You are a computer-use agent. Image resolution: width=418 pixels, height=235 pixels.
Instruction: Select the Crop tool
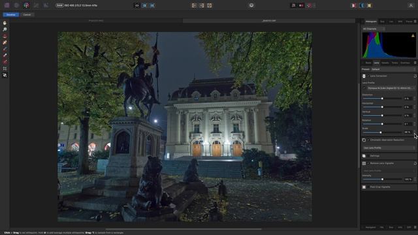[x=5, y=69]
